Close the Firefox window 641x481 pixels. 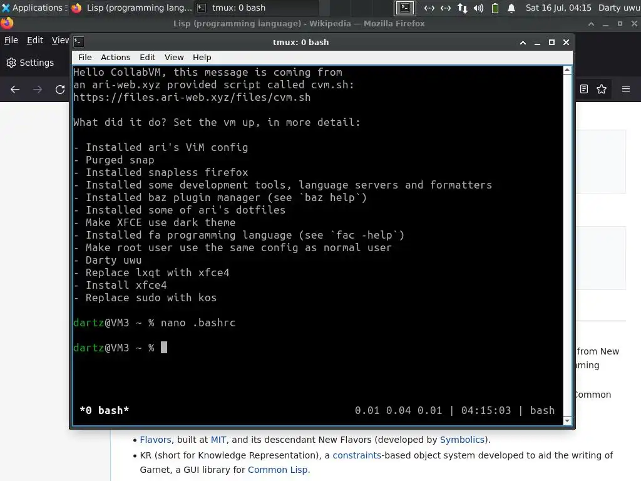(635, 24)
